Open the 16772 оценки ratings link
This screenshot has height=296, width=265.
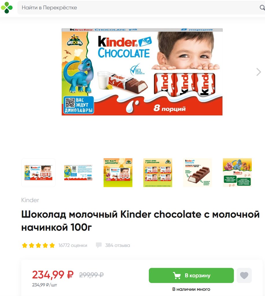click(x=73, y=245)
